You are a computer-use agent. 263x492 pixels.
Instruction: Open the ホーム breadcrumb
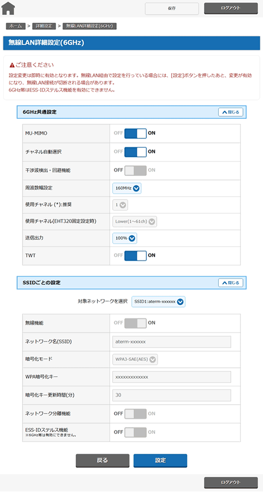pyautogui.click(x=15, y=26)
